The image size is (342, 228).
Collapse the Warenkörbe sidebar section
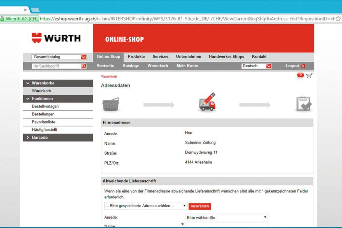click(58, 83)
